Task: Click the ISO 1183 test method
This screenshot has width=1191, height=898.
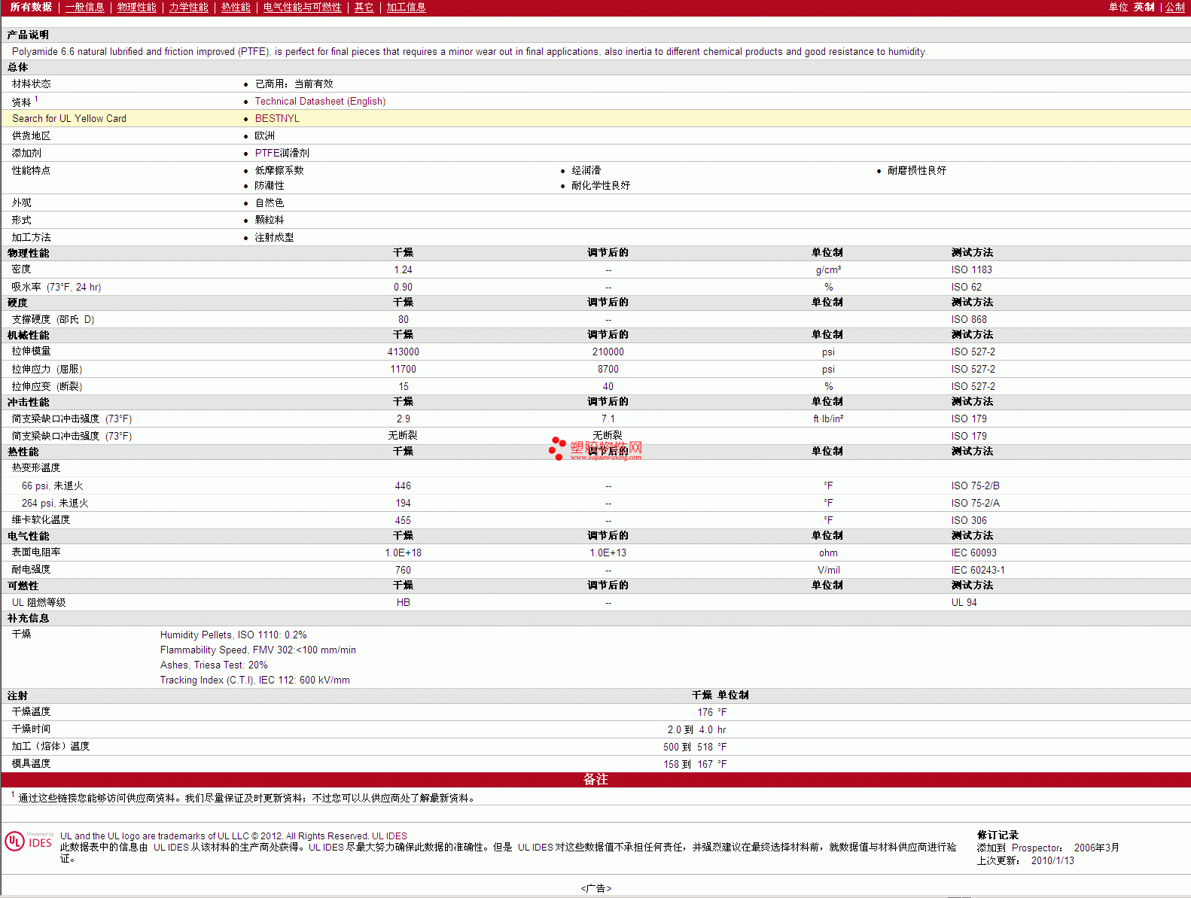Action: click(x=971, y=269)
